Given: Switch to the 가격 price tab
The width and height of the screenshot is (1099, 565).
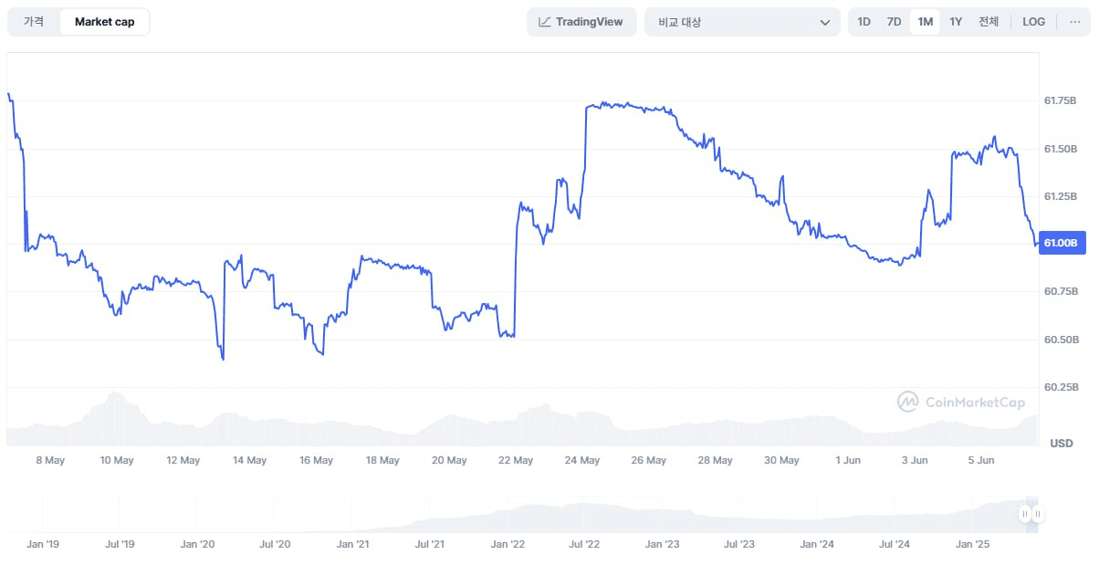Looking at the screenshot, I should (34, 22).
